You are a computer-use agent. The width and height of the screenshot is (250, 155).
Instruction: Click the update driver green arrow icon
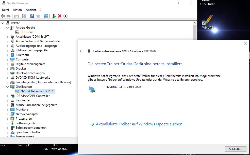tap(54, 16)
